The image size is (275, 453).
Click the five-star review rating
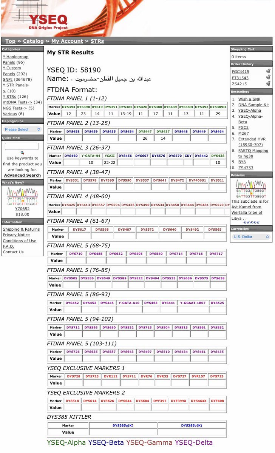(x=251, y=222)
